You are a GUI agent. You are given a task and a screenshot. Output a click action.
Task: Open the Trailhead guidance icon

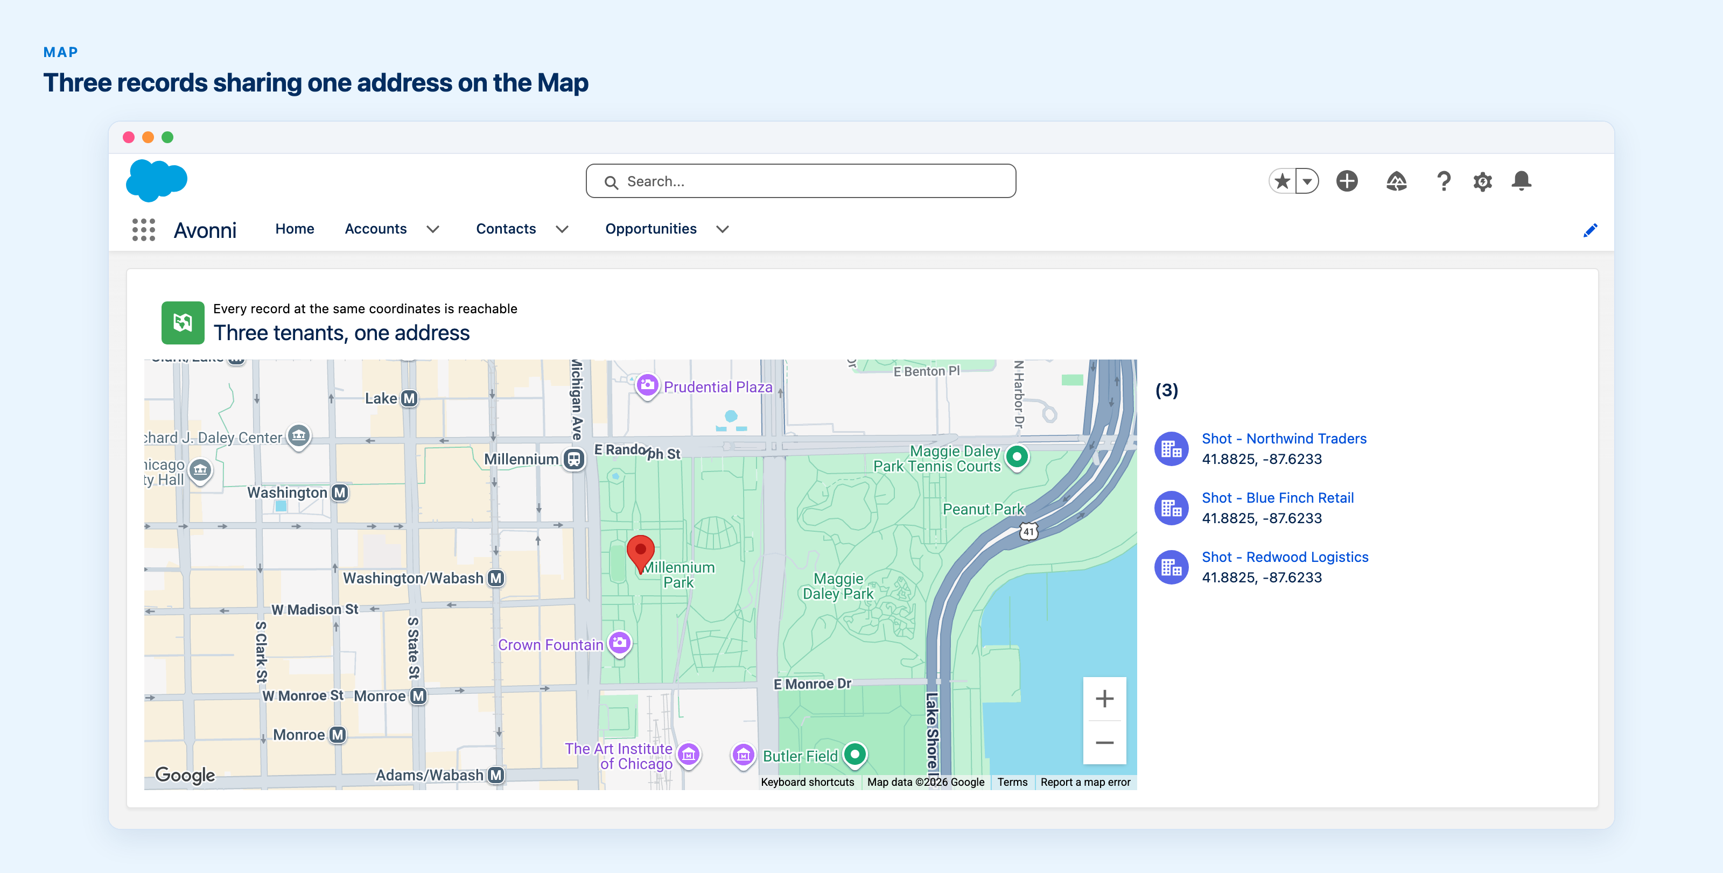tap(1396, 181)
